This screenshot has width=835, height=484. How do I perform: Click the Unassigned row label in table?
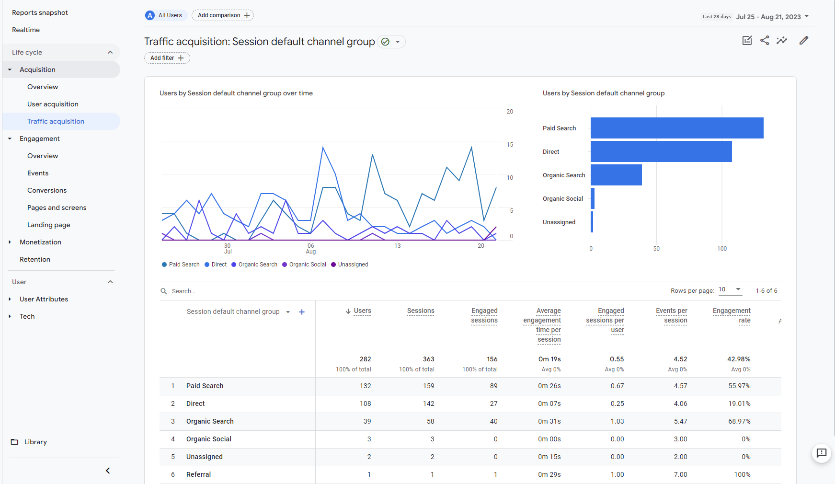pos(205,457)
